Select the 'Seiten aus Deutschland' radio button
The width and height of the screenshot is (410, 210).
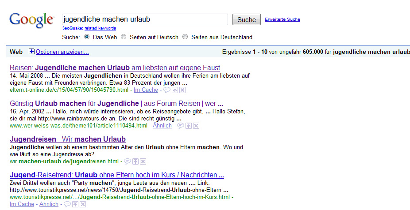point(185,37)
